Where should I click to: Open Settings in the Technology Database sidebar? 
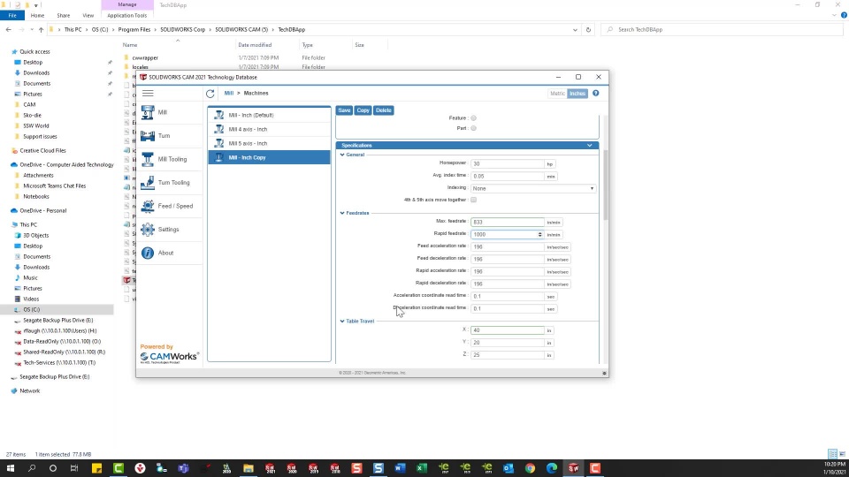(170, 230)
